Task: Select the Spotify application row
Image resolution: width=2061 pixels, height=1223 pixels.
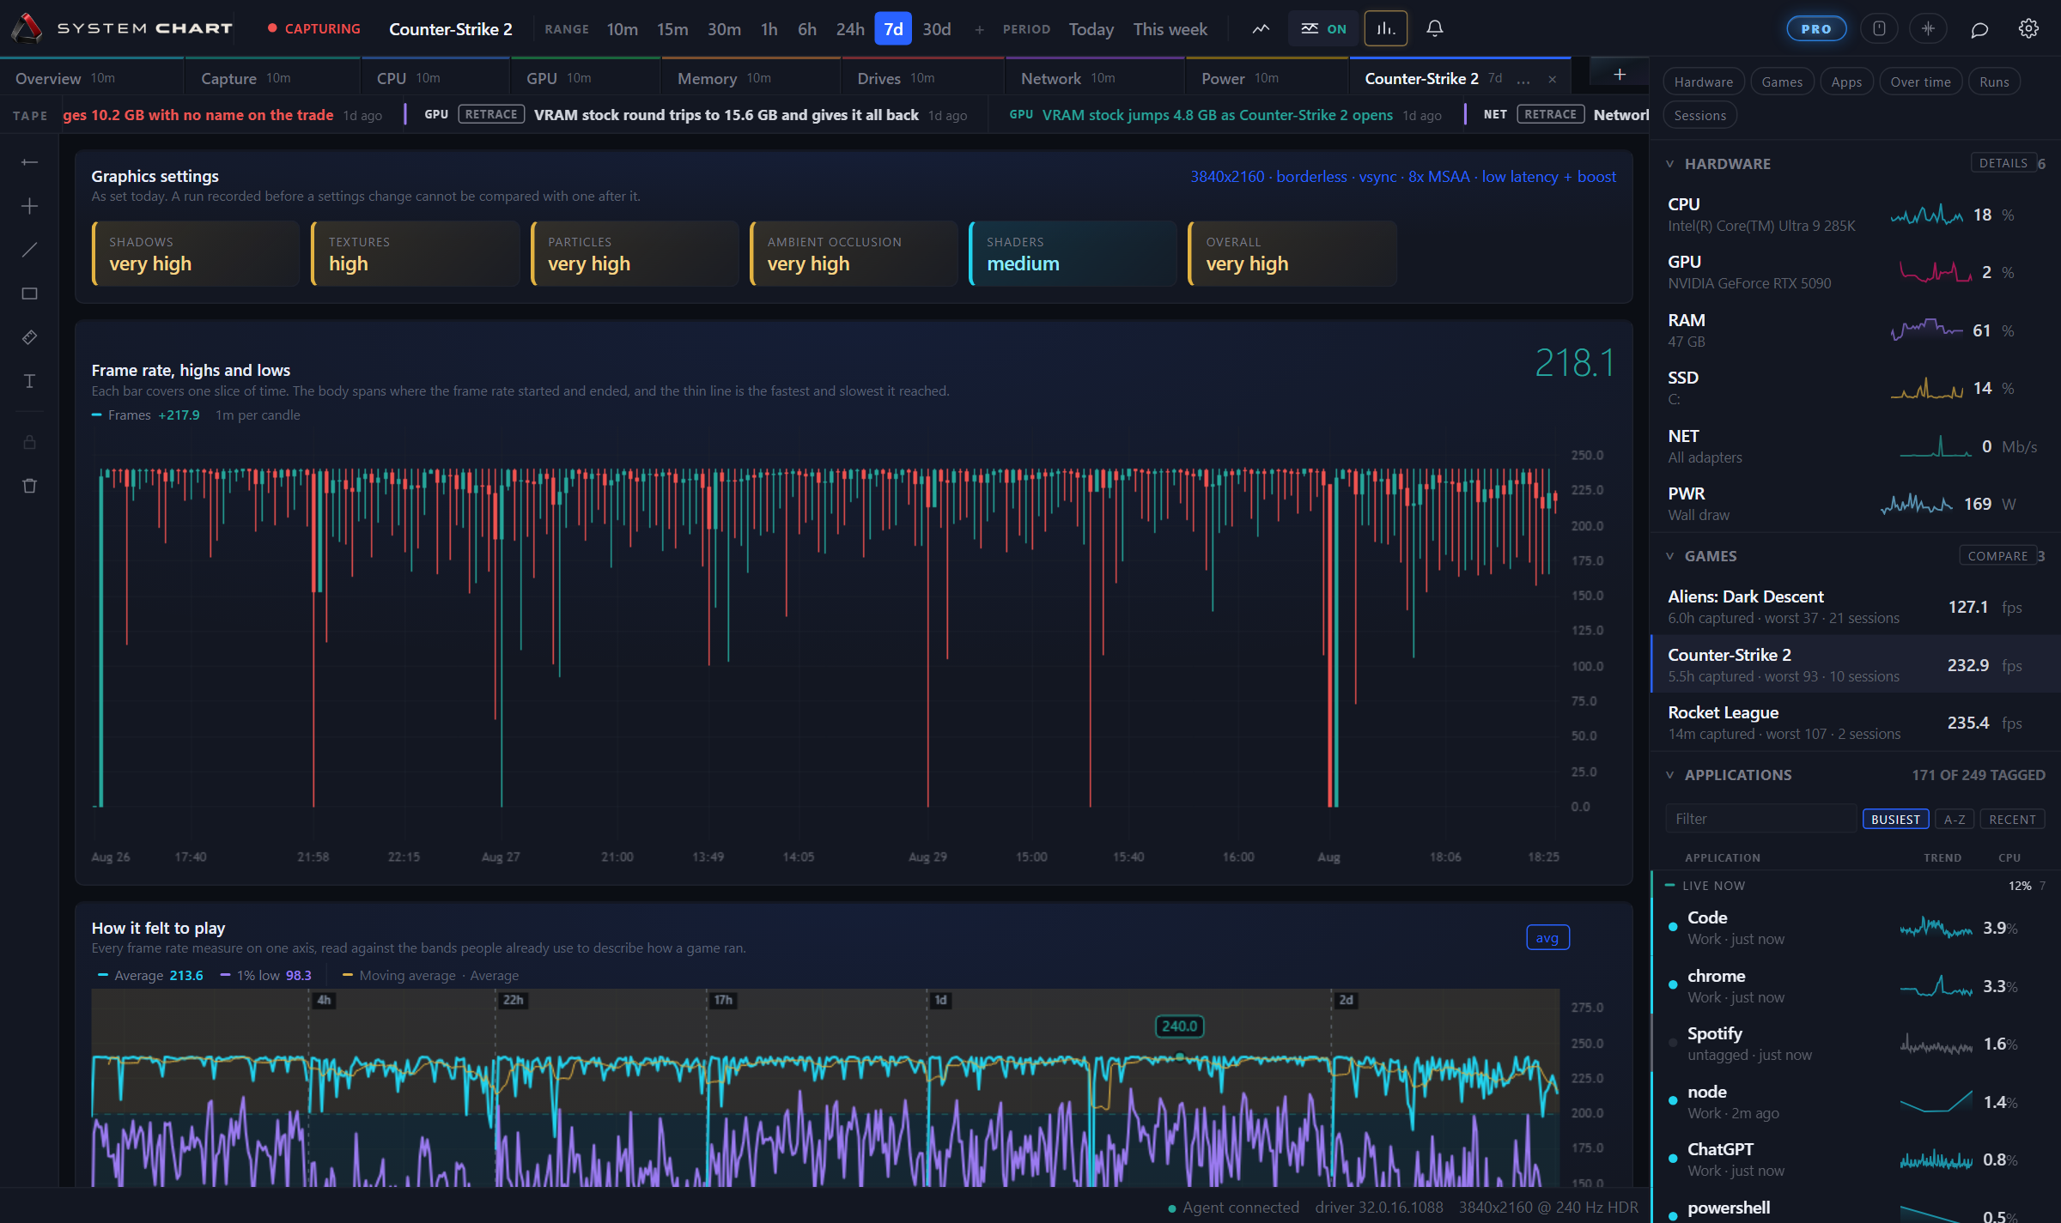Action: (1855, 1043)
